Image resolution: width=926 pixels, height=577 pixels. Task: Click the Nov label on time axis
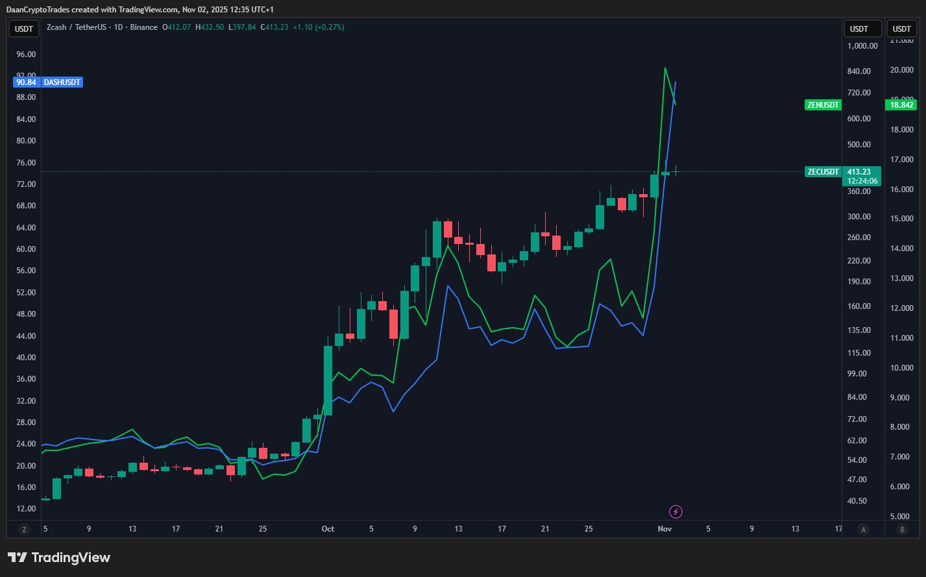[x=664, y=529]
